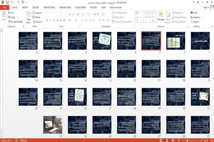Open the REVIEW tab
The height and width of the screenshot is (142, 214).
tap(93, 7)
